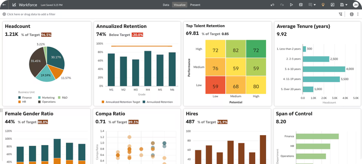Open the notes comment icon
The width and height of the screenshot is (362, 164).
(310, 5)
